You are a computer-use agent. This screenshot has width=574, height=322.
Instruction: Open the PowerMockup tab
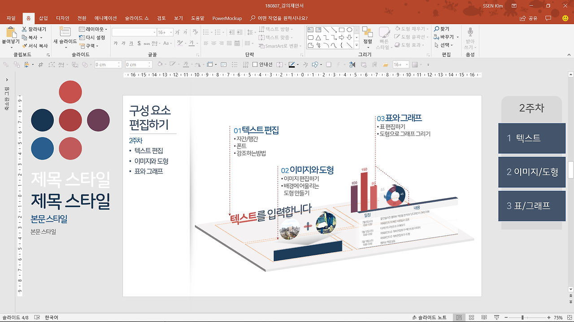point(227,18)
